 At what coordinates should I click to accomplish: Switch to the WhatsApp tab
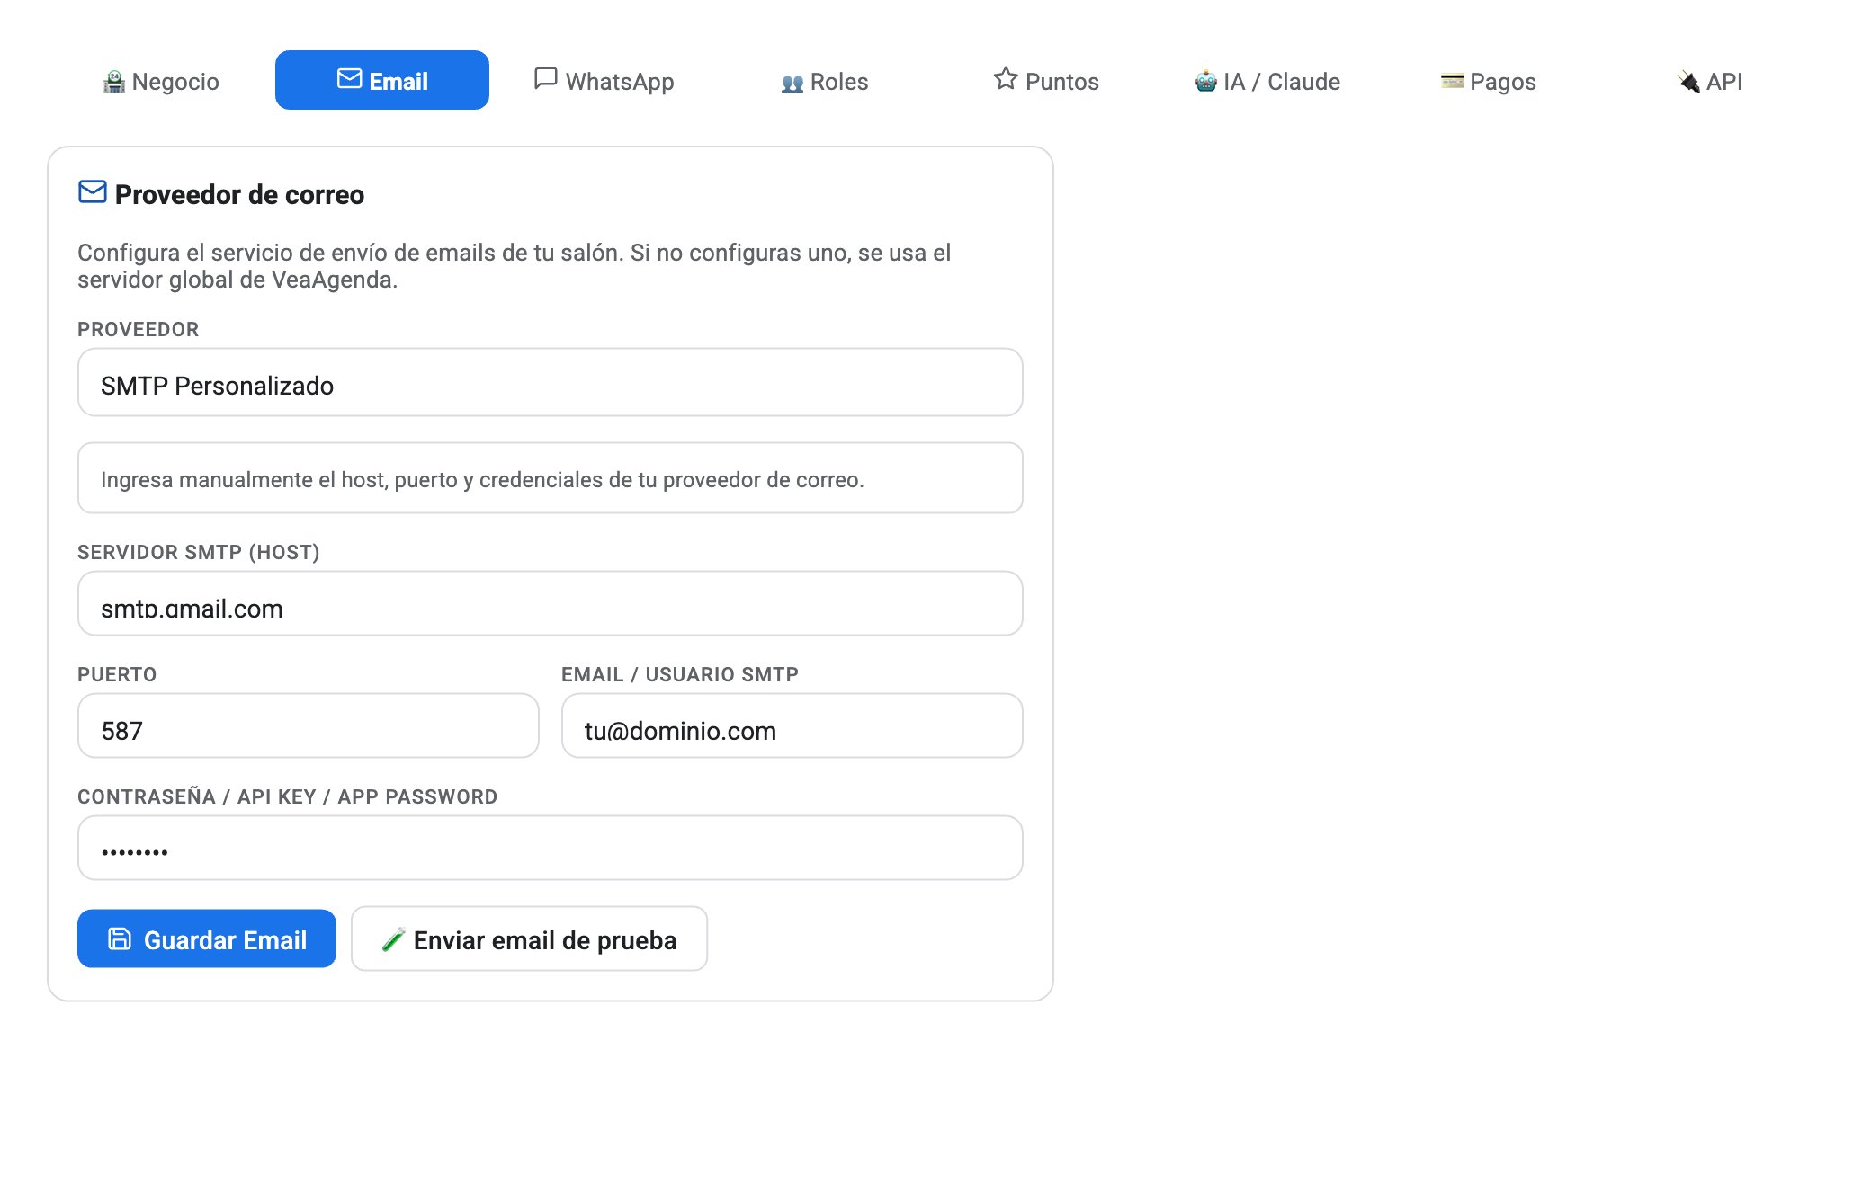[604, 81]
